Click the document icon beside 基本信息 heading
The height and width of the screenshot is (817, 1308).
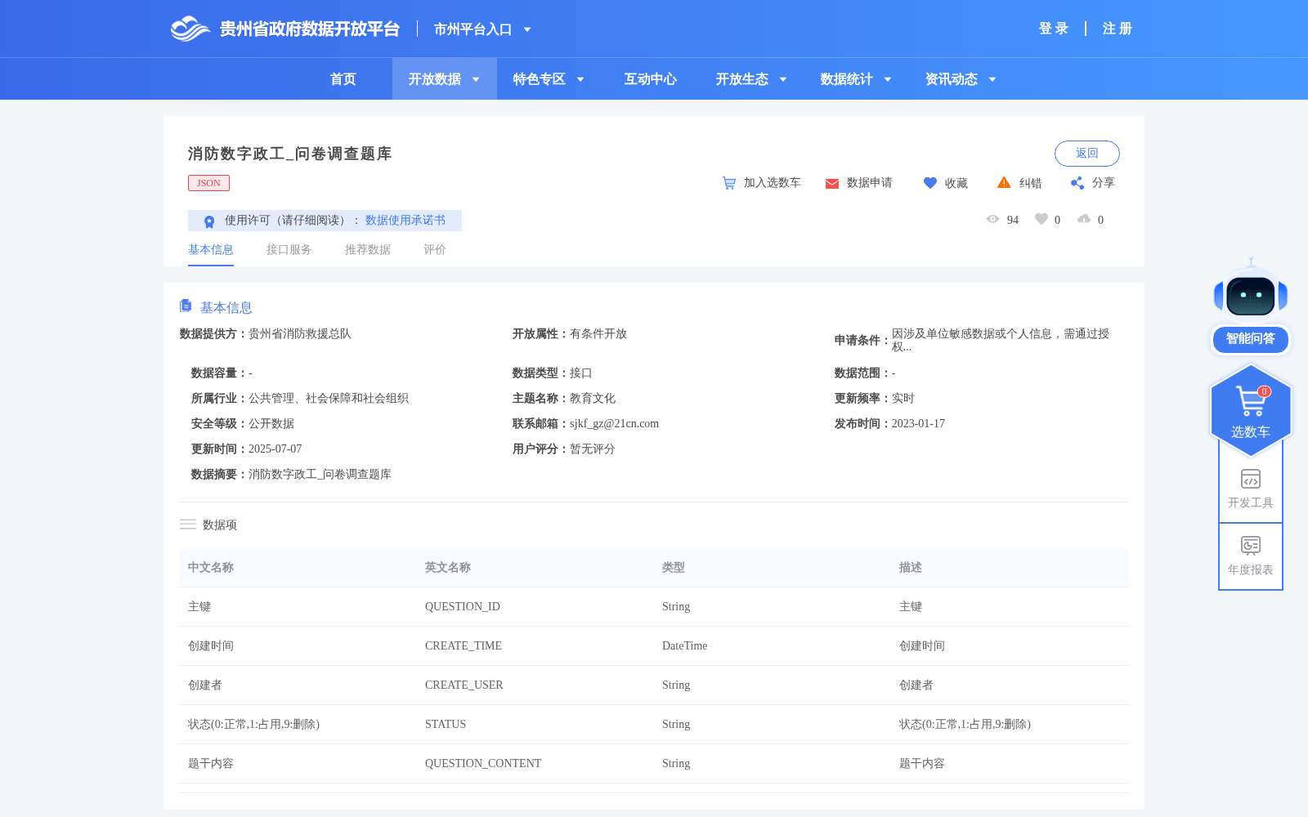[x=186, y=306]
